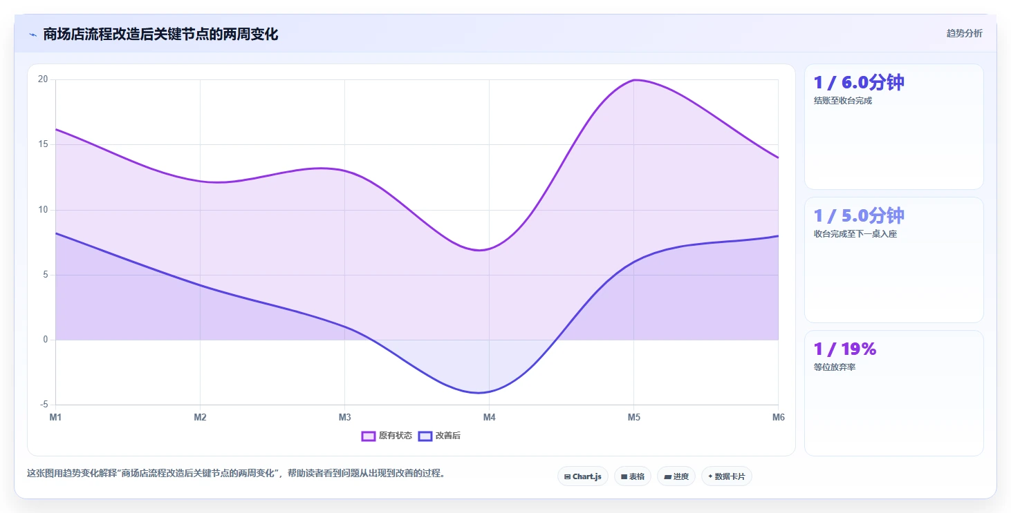This screenshot has height=513, width=1011.
Task: Click the M2 x-axis label
Action: pos(200,418)
